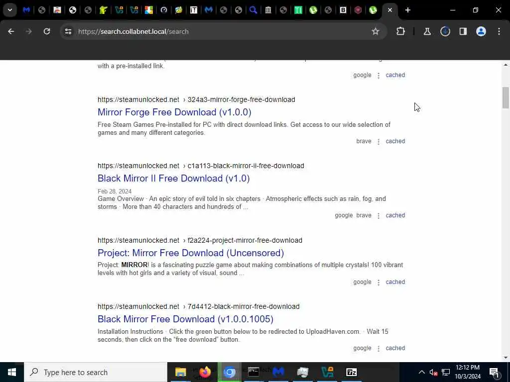Click the URL path c1a113-black-mirror-ii-free-download
Screen dimensions: 510x382
coord(246,166)
